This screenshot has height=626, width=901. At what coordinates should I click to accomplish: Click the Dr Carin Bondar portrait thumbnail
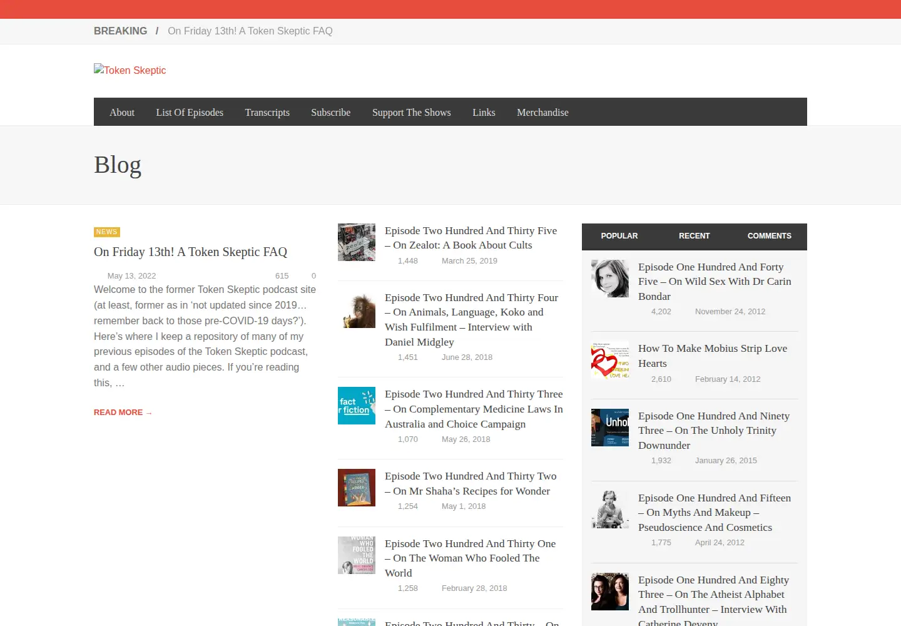tap(610, 279)
